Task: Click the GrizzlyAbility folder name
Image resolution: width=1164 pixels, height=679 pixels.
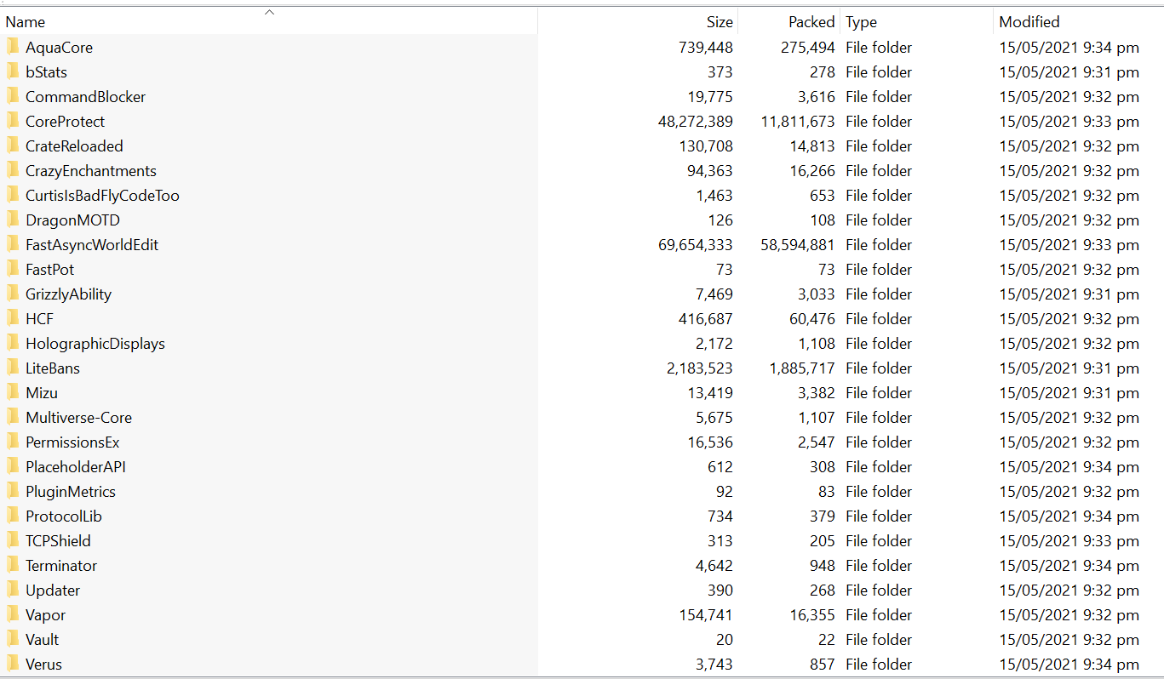Action: pyautogui.click(x=68, y=294)
